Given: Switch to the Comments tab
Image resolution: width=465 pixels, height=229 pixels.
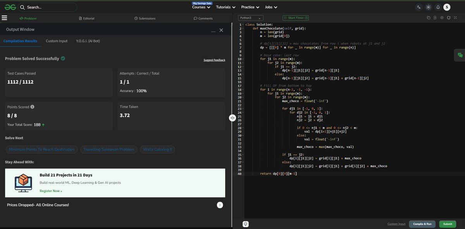Looking at the screenshot, I should 203,18.
